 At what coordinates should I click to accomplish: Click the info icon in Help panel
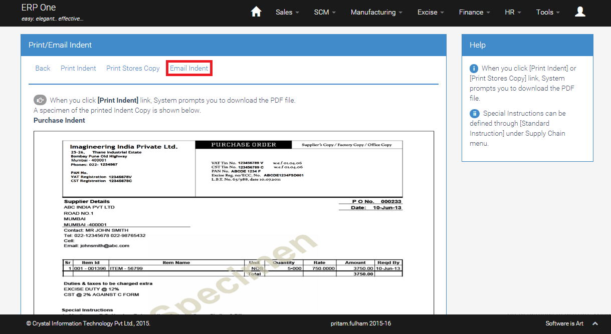click(474, 69)
